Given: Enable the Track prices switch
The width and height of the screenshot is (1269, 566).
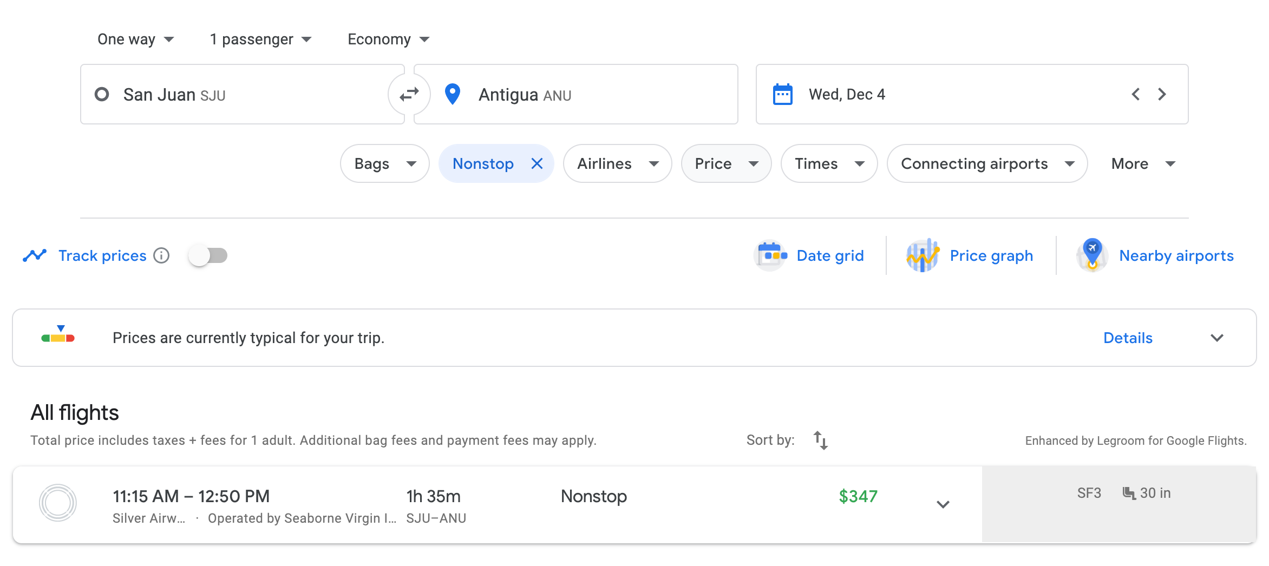Looking at the screenshot, I should pos(208,255).
